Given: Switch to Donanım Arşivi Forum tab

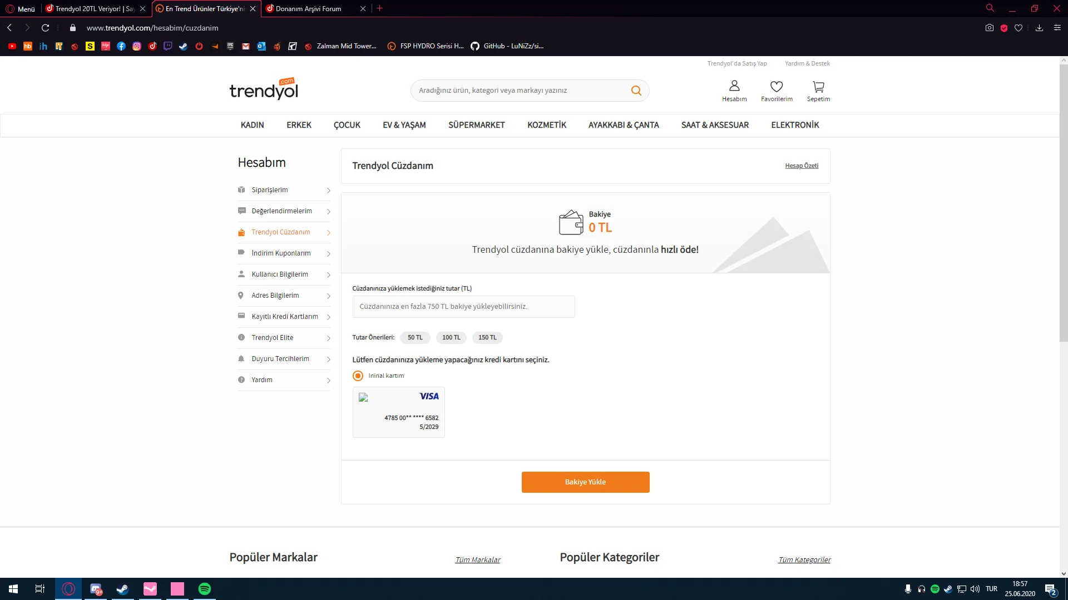Looking at the screenshot, I should point(309,9).
